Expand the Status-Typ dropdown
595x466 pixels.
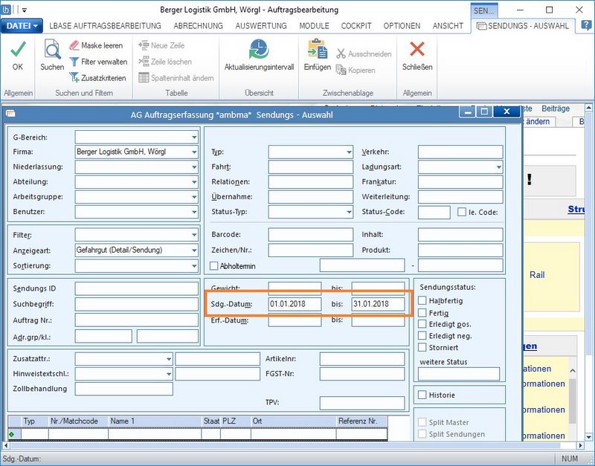click(349, 212)
